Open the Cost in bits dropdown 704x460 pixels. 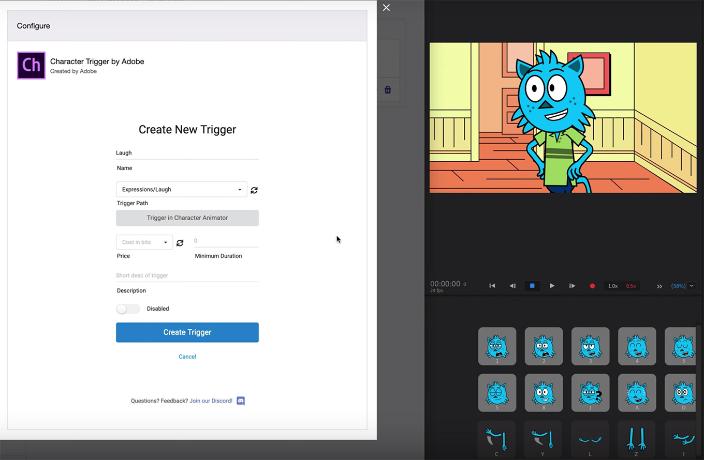[144, 242]
